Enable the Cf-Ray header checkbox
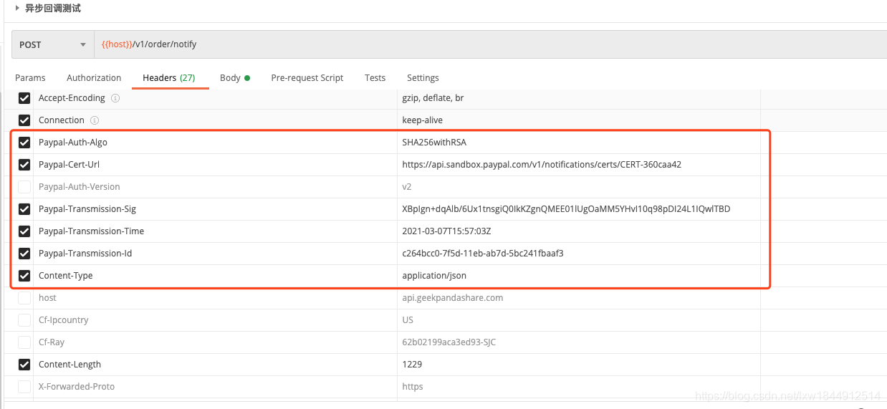Image resolution: width=887 pixels, height=409 pixels. tap(24, 342)
